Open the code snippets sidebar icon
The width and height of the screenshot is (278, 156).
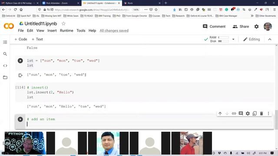click(x=5, y=65)
